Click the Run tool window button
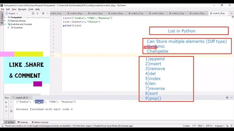The width and height of the screenshot is (234, 131). tap(10, 122)
